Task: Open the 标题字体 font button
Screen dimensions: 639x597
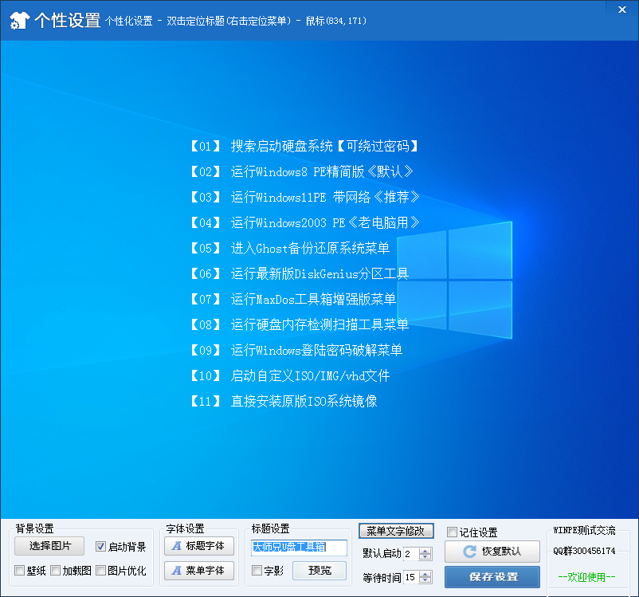Action: (199, 546)
